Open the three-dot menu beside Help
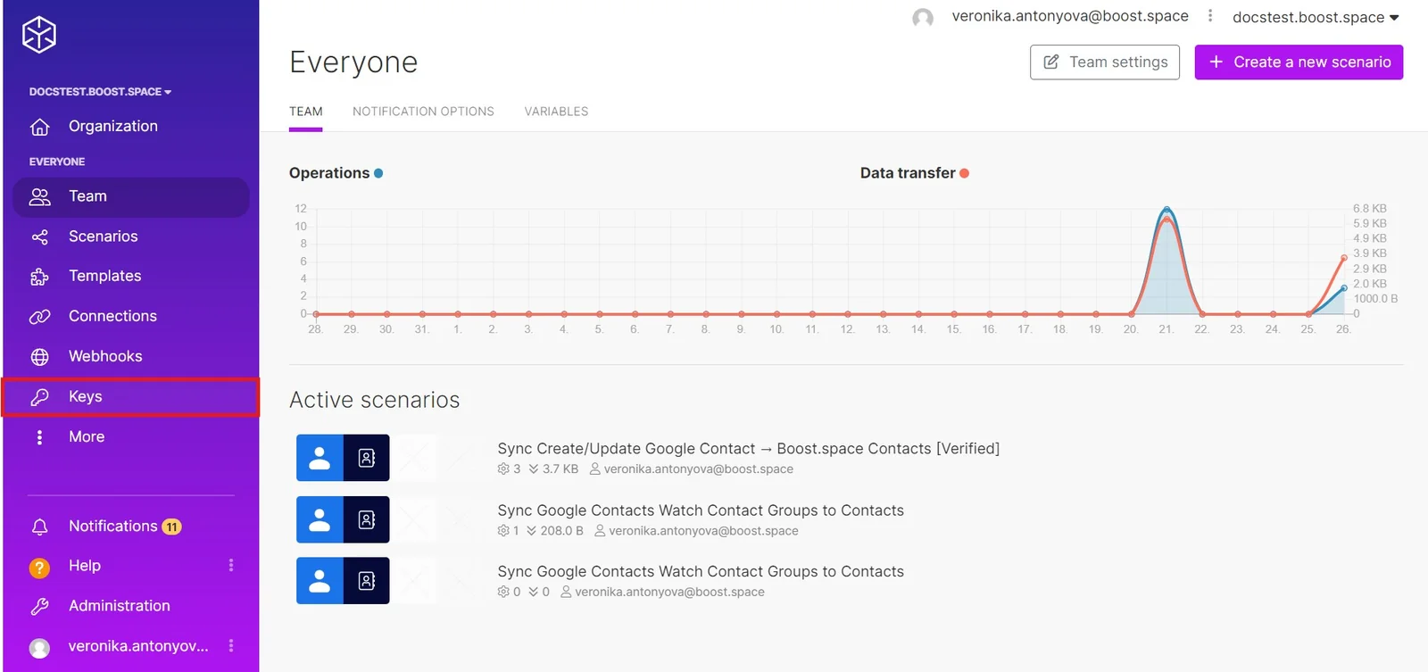Viewport: 1428px width, 672px height. coord(231,565)
